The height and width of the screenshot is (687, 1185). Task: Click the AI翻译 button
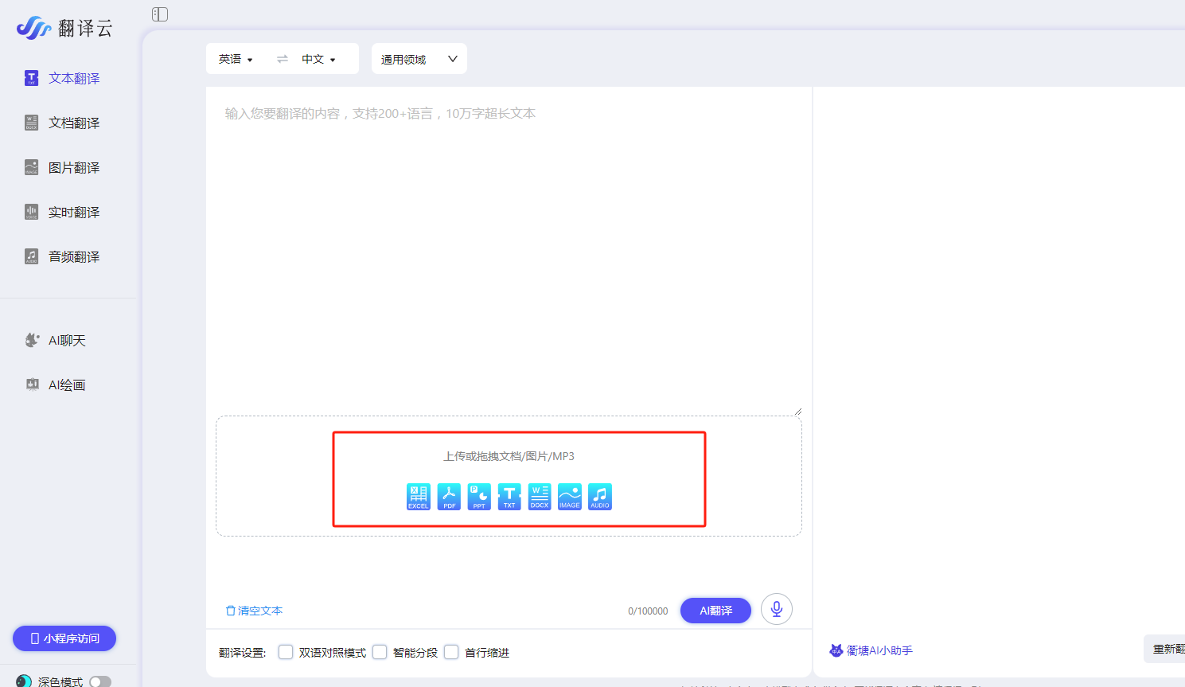715,611
